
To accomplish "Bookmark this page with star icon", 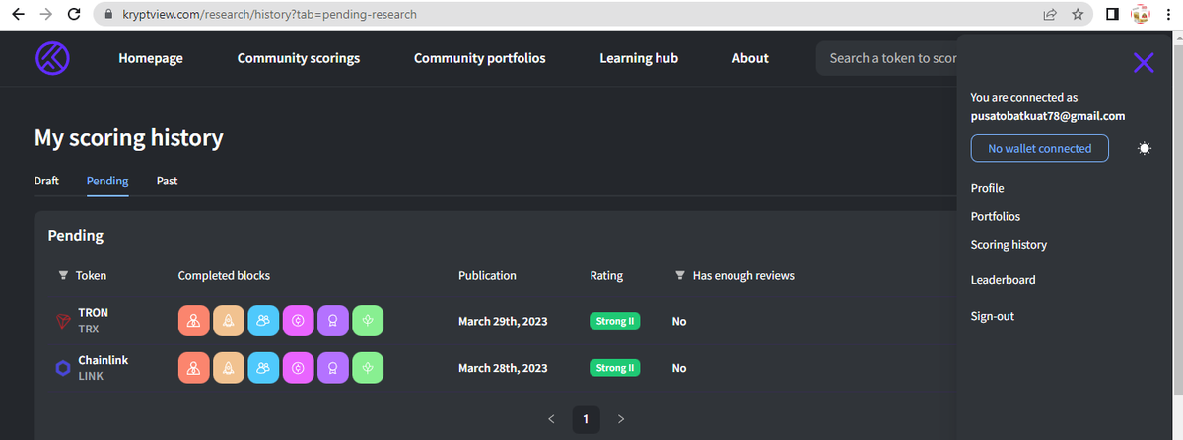I will click(x=1079, y=15).
